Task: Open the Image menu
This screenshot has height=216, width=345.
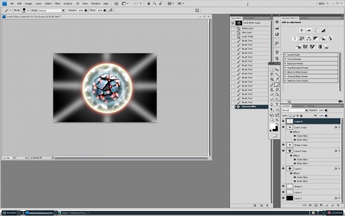Action: (x=28, y=3)
